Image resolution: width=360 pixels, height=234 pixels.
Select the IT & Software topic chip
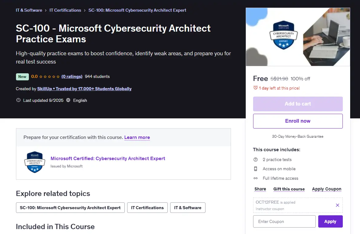click(x=188, y=208)
